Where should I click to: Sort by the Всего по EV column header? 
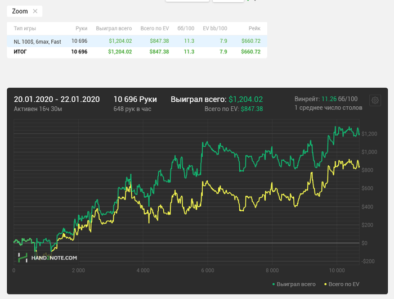(x=155, y=29)
